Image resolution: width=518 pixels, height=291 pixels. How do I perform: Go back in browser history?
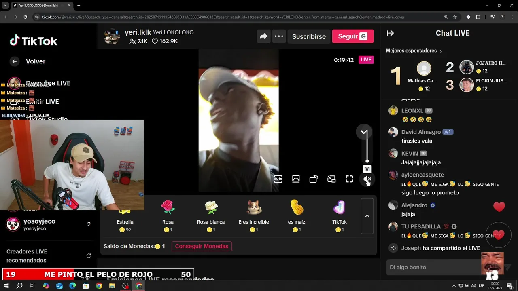click(6, 17)
